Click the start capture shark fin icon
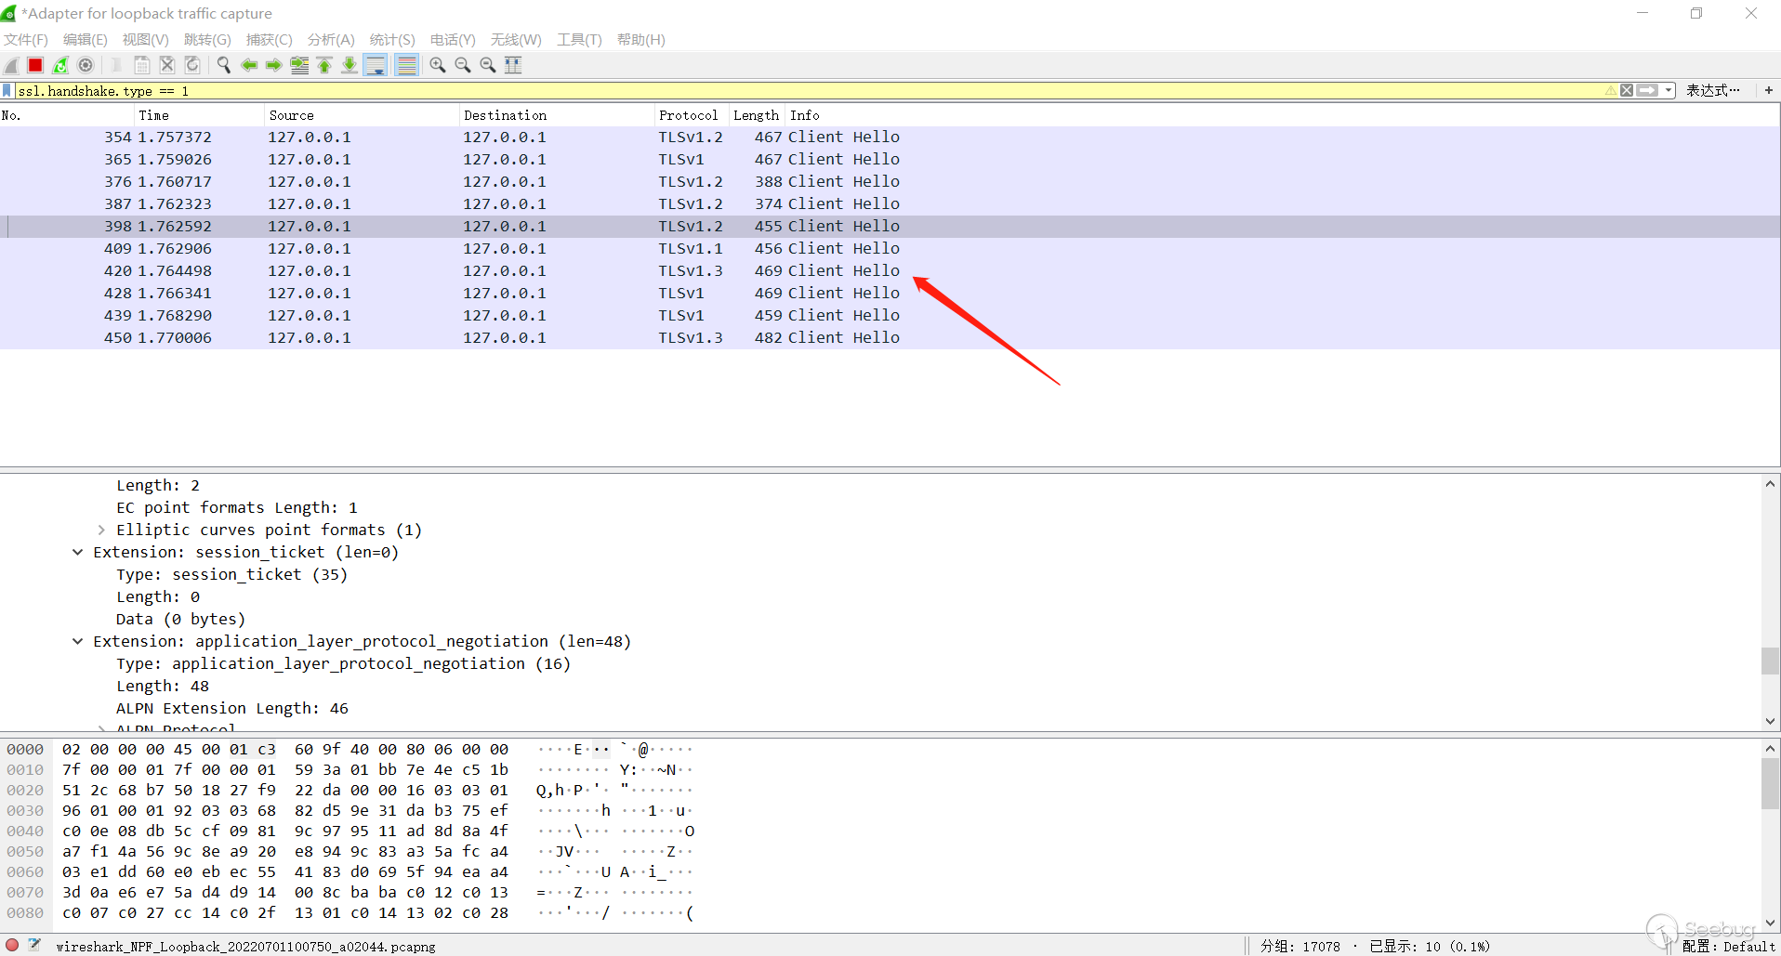Image resolution: width=1781 pixels, height=956 pixels. coord(11,65)
